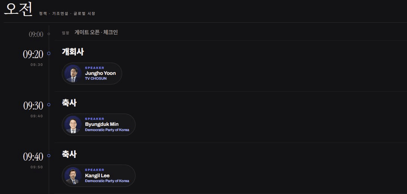
Task: Click the Kangil Lee speaker name
Action: tap(97, 175)
